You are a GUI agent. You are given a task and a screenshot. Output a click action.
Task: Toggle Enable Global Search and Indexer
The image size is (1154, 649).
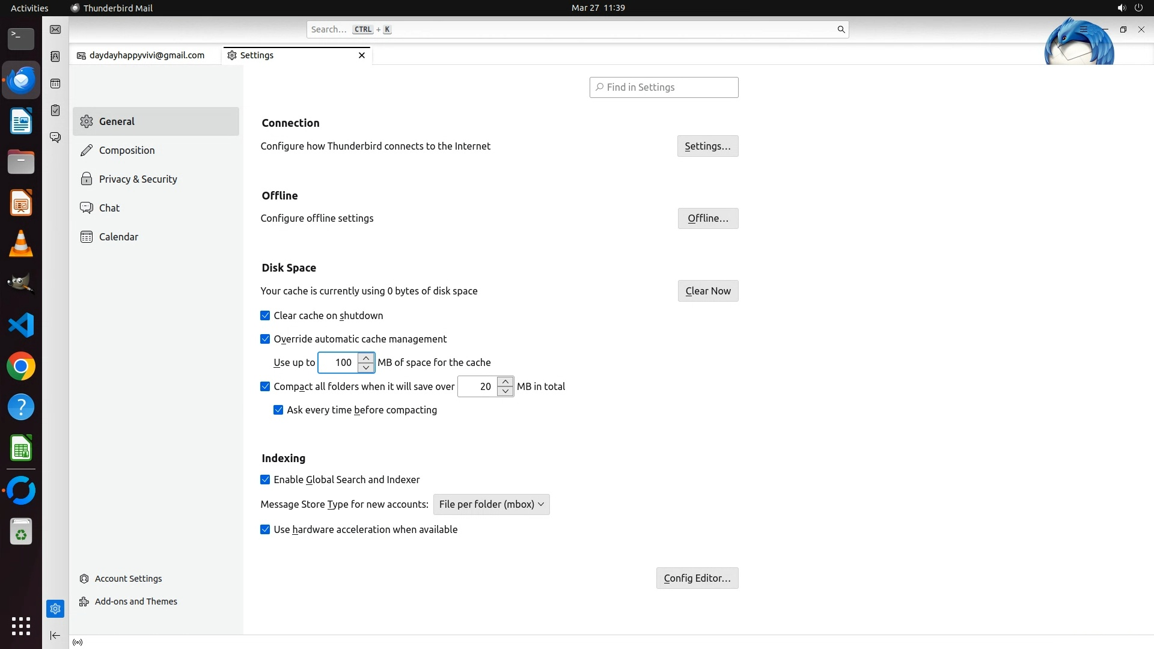click(265, 480)
